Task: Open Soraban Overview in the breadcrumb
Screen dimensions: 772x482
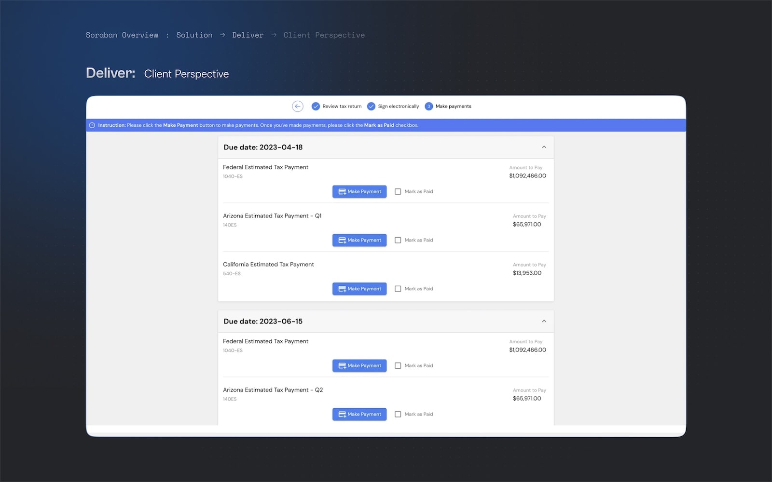Action: (122, 35)
